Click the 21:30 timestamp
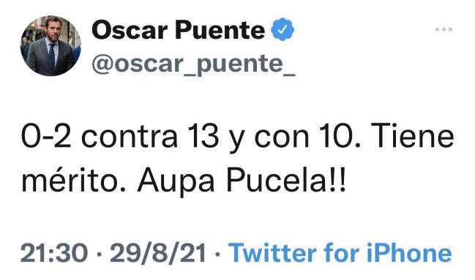The width and height of the screenshot is (475, 280). click(54, 252)
